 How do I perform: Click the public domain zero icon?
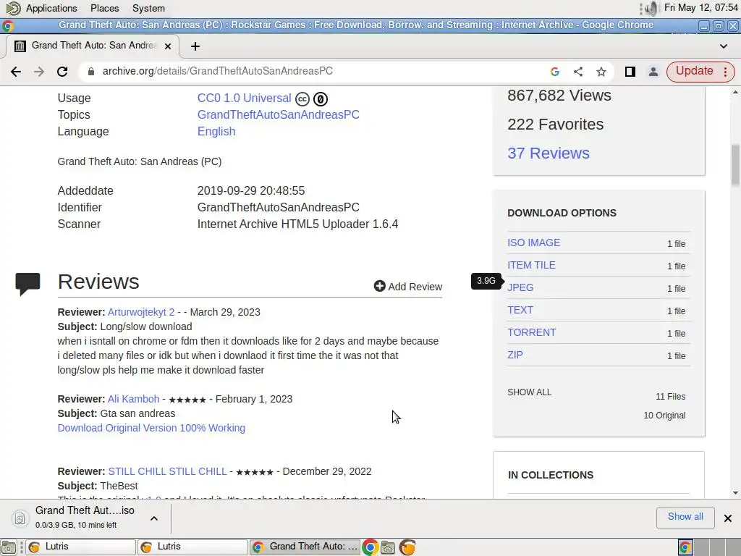coord(321,98)
